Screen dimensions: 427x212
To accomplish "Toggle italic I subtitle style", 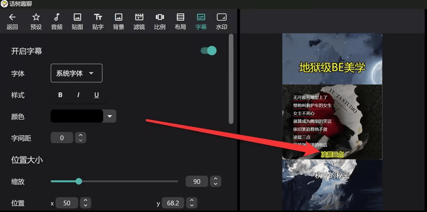I will [x=78, y=95].
